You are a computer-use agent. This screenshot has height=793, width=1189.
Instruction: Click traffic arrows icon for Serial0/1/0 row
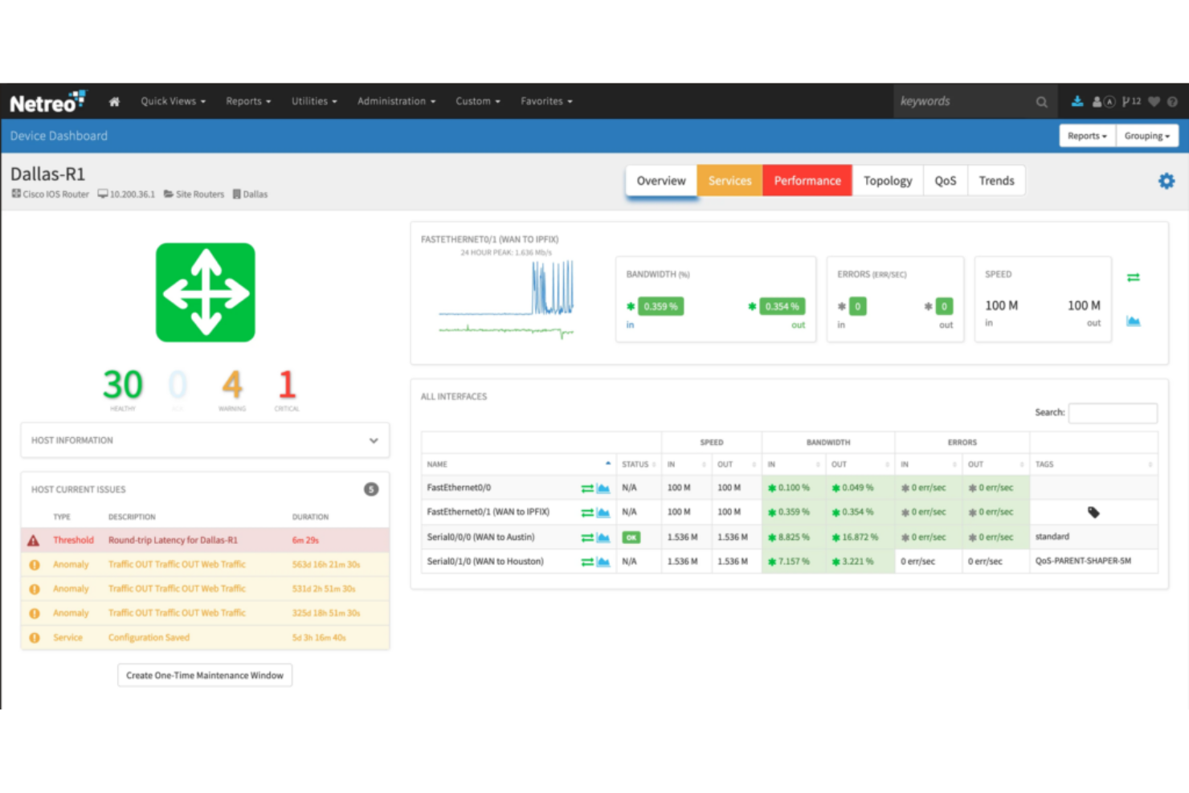pos(587,562)
